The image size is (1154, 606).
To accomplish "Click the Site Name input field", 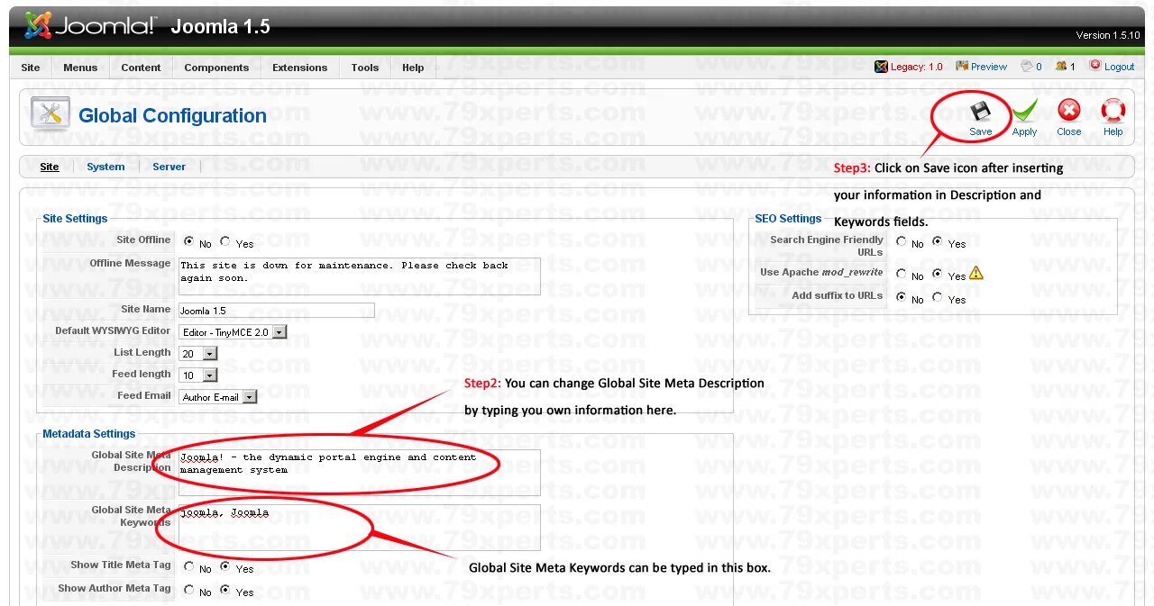I will [x=276, y=311].
